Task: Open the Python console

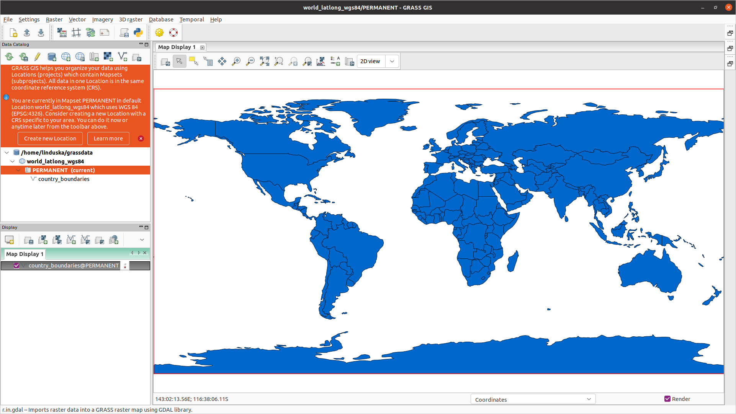Action: pyautogui.click(x=138, y=33)
